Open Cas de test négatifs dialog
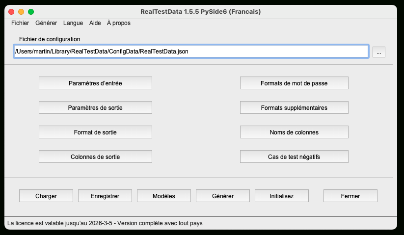This screenshot has width=404, height=235. pyautogui.click(x=294, y=157)
